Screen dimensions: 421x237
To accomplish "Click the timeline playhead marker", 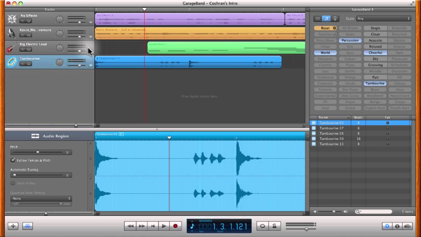I will point(144,9).
